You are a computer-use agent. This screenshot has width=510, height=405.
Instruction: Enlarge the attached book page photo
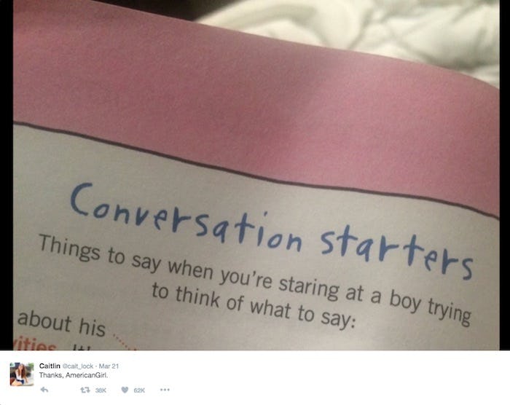(255, 175)
